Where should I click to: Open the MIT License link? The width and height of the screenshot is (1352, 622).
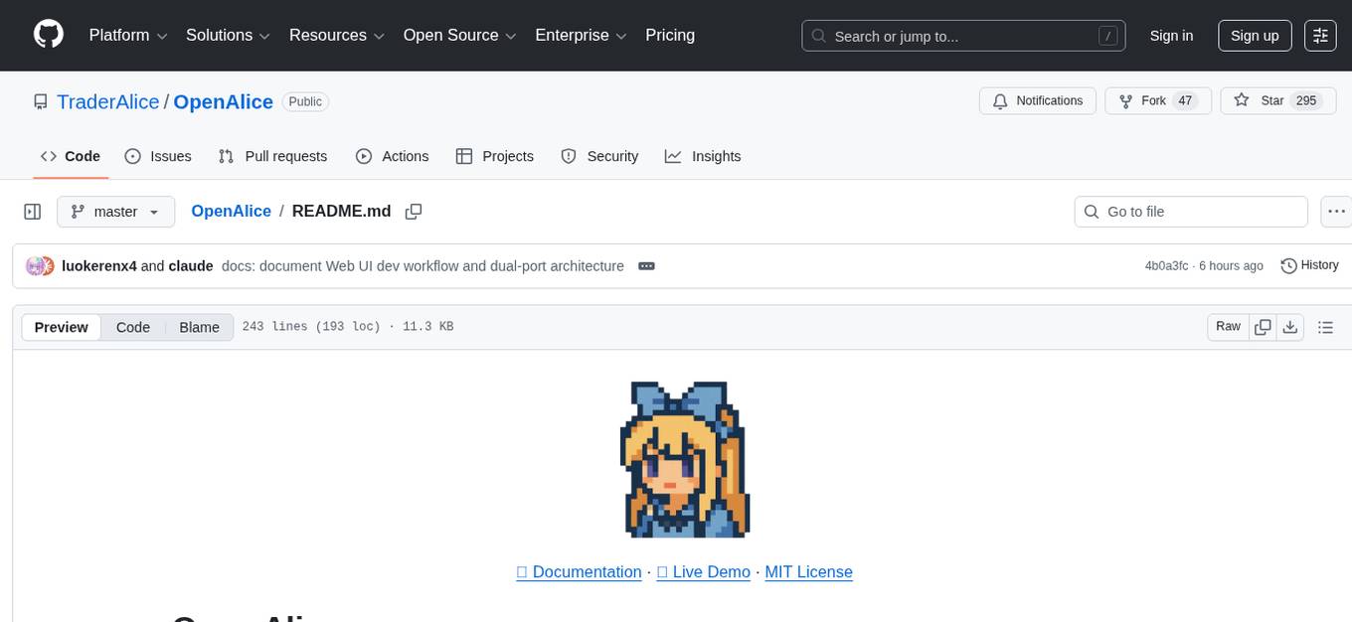[808, 571]
